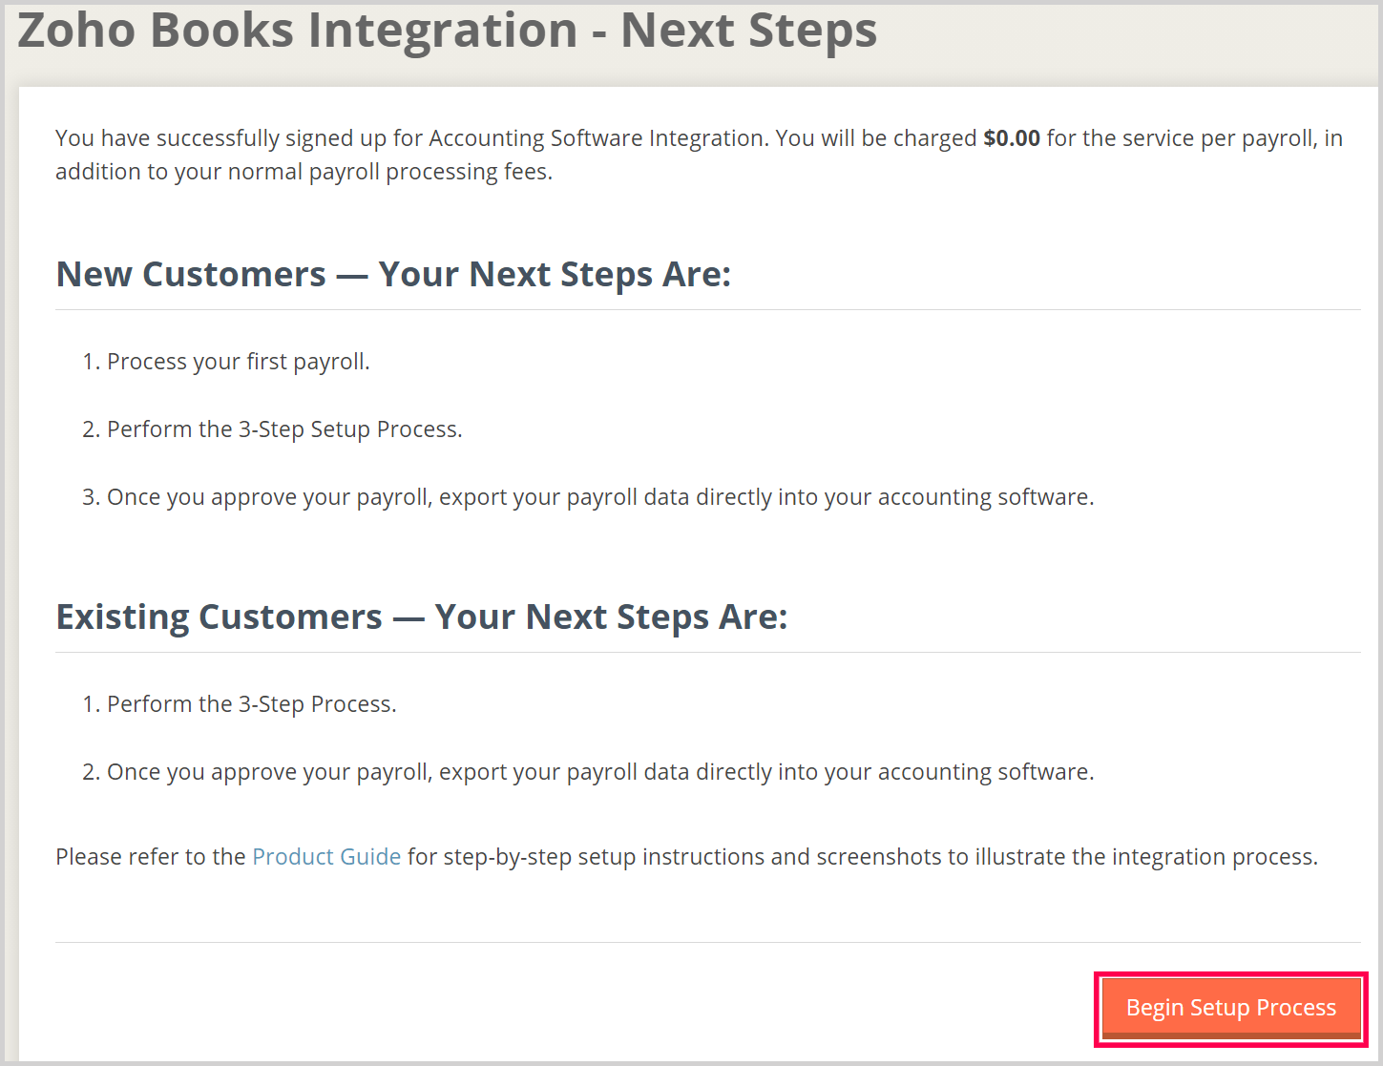The width and height of the screenshot is (1383, 1066).
Task: Click the Zoho Books Integration page title
Action: [447, 31]
